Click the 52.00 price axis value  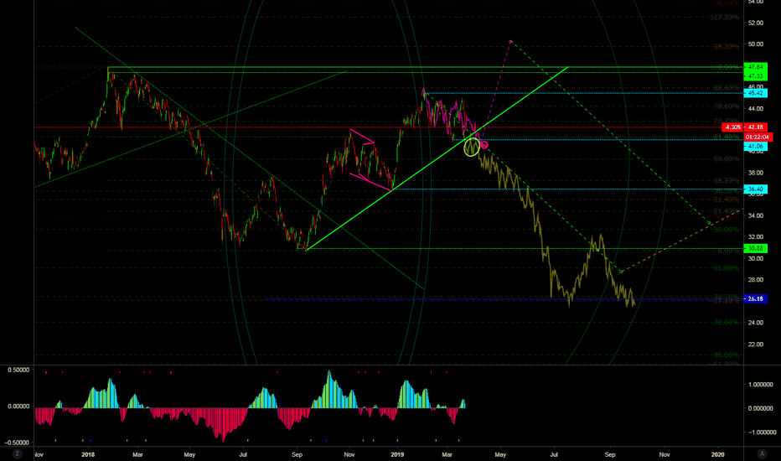point(755,23)
